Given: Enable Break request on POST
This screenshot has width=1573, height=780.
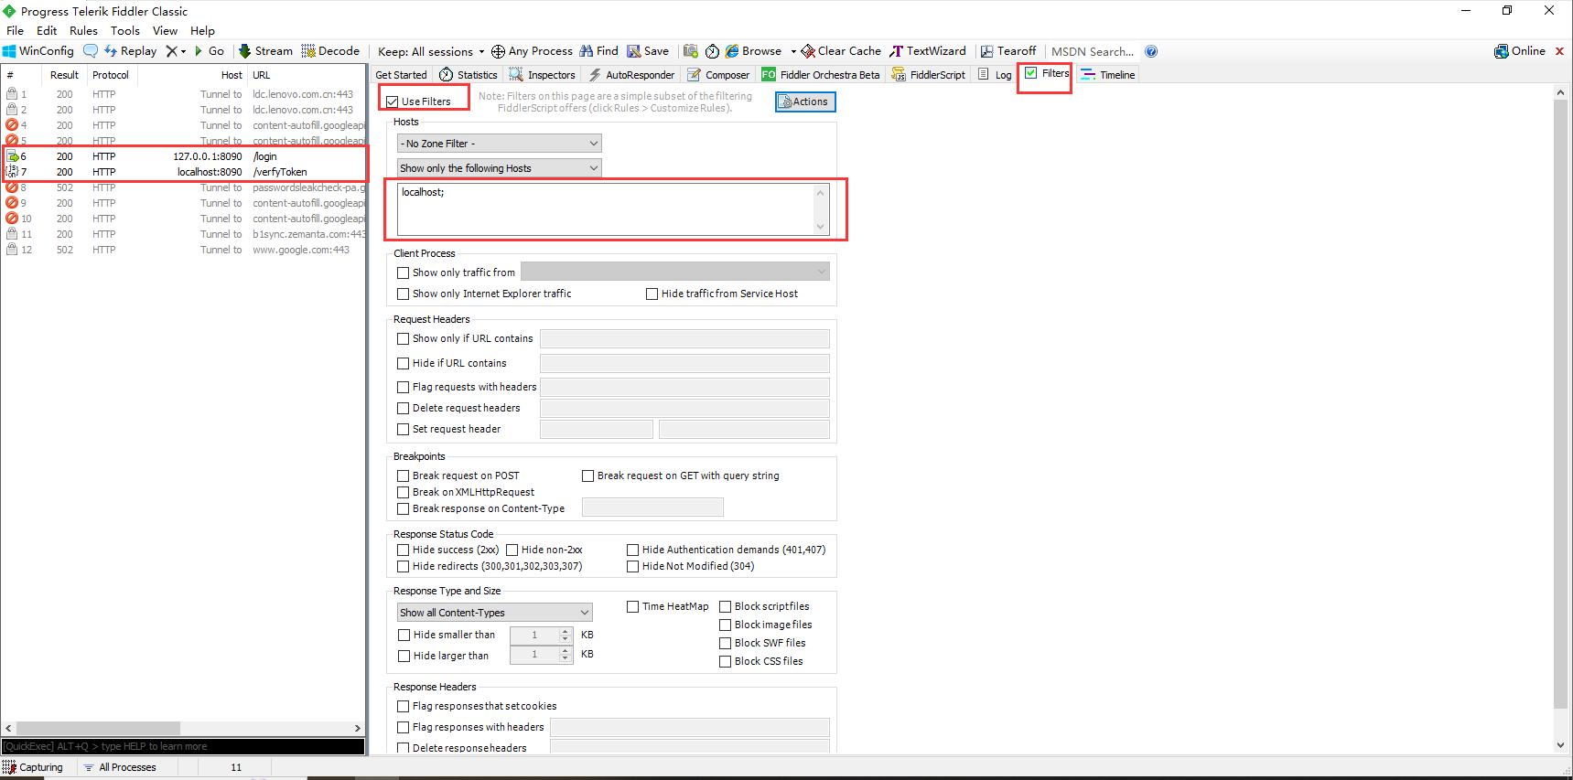Looking at the screenshot, I should (403, 475).
